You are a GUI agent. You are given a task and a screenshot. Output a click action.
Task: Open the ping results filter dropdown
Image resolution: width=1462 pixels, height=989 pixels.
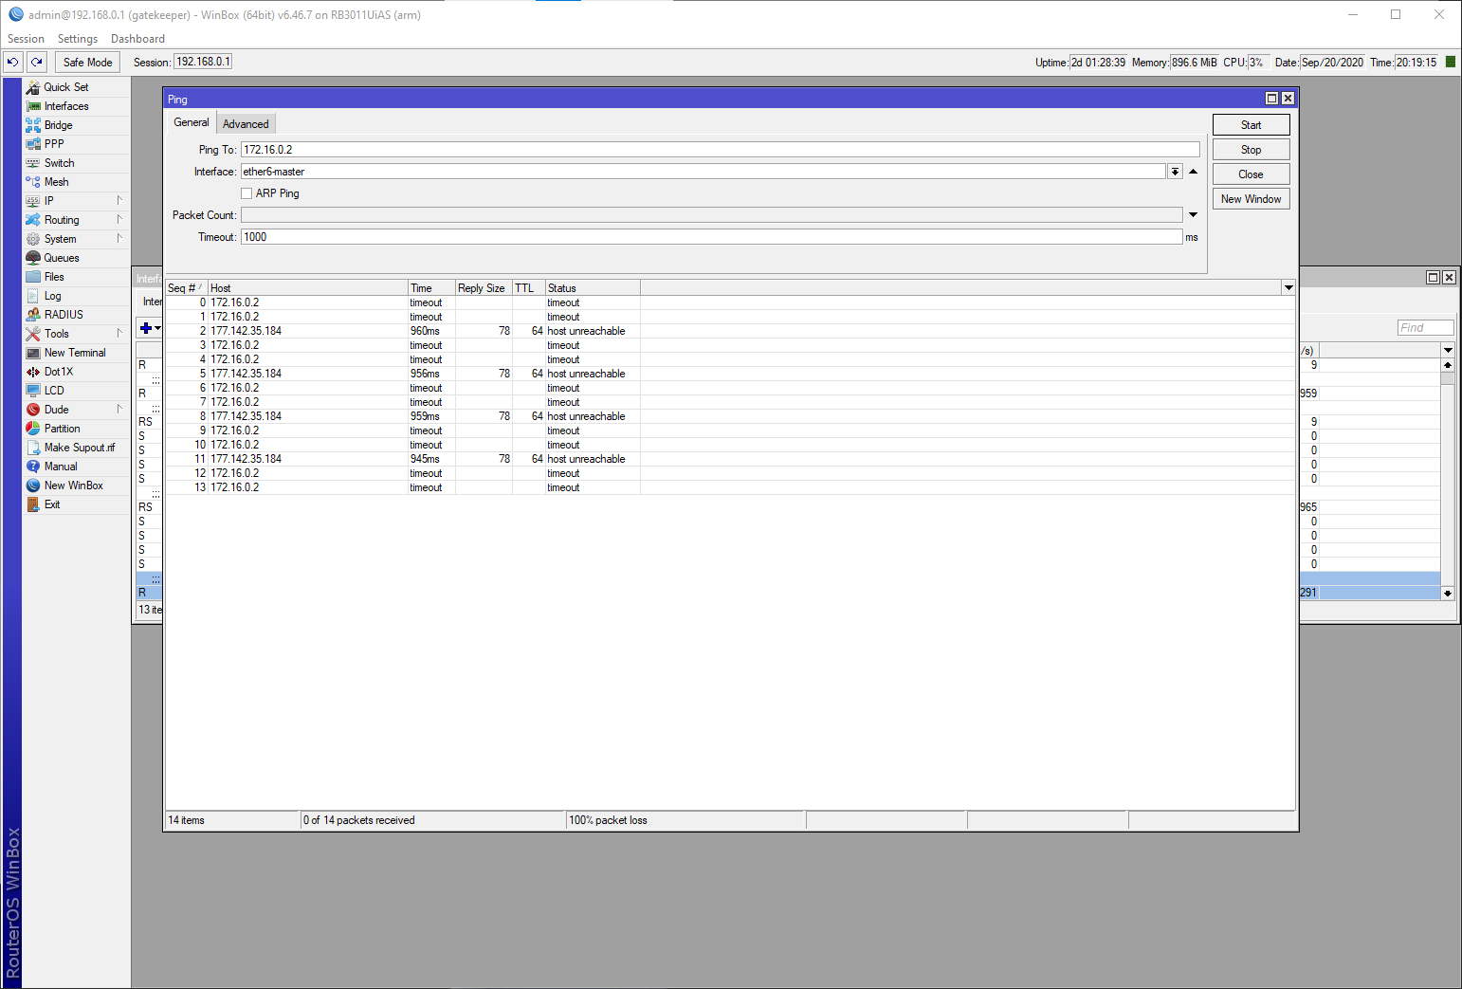coord(1288,287)
